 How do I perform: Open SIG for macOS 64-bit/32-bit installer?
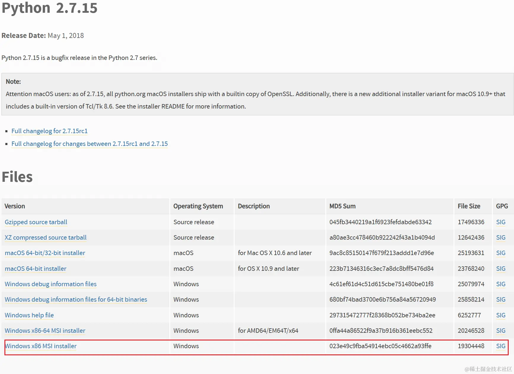[x=500, y=253]
